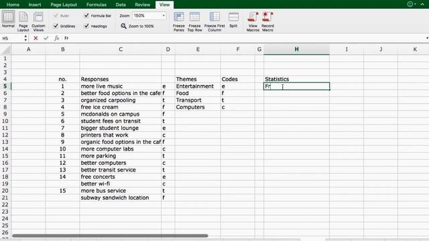This screenshot has height=241, width=429.
Task: Select the cell 'mcdonalds on campus'
Action: 121,114
